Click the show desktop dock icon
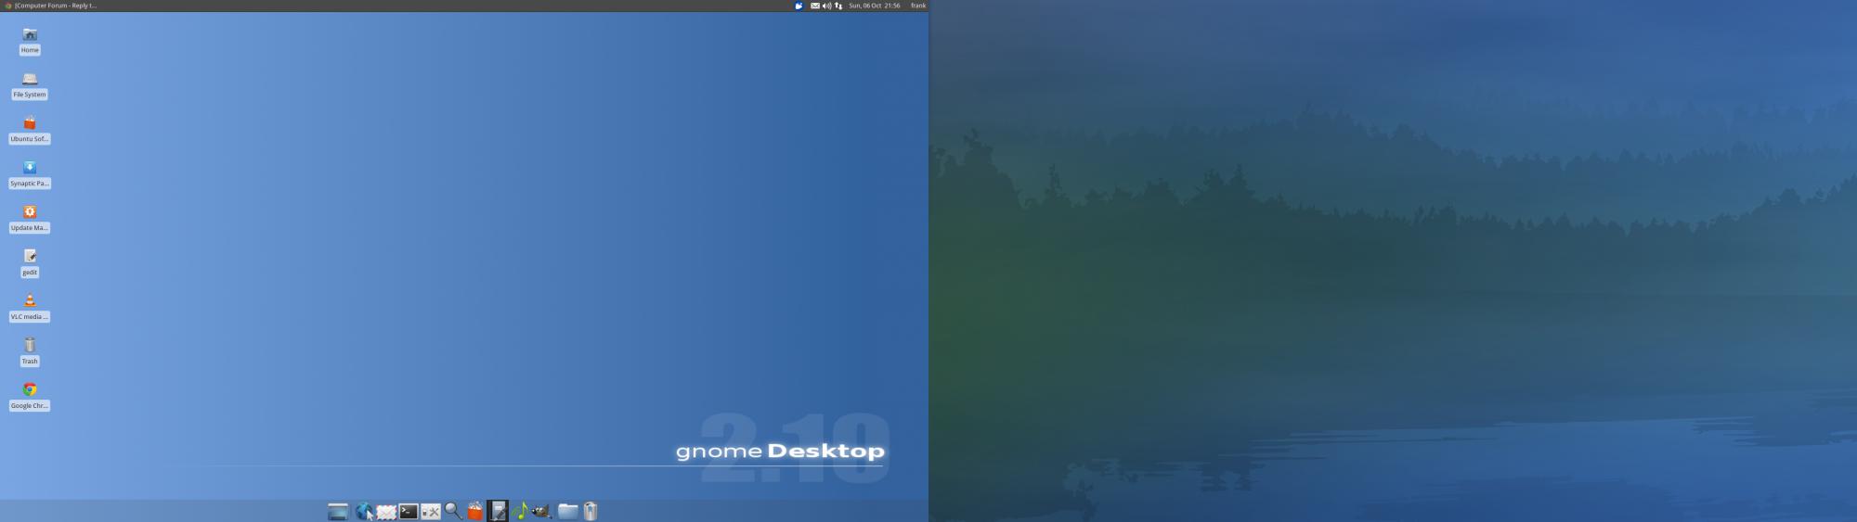The width and height of the screenshot is (1857, 522). click(338, 511)
